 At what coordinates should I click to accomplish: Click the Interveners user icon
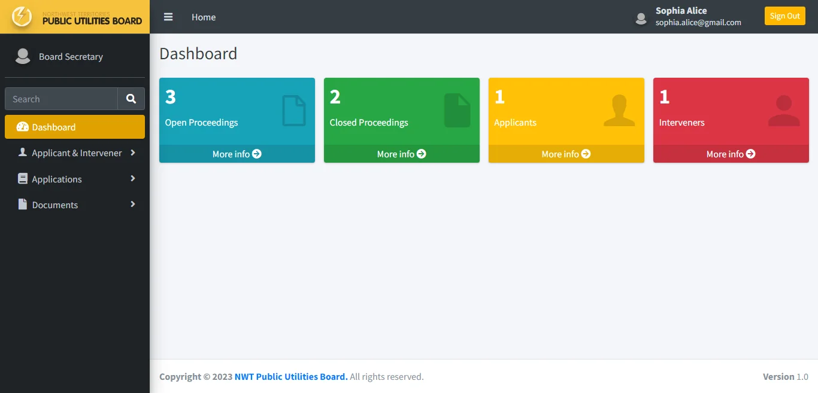783,111
